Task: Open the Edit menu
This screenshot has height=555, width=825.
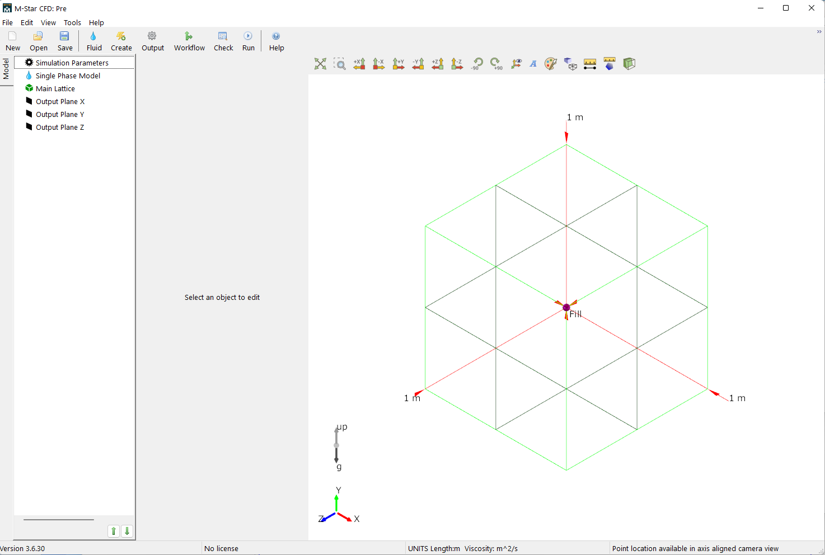Action: point(27,23)
